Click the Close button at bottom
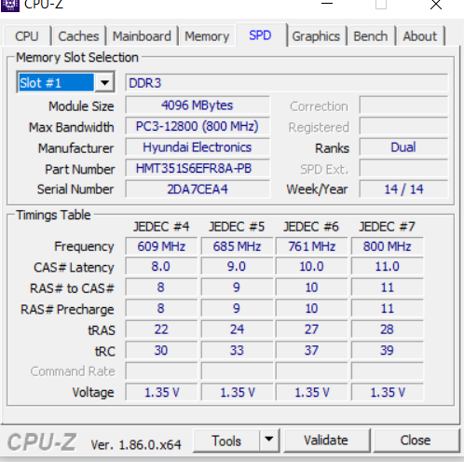This screenshot has width=464, height=462. (x=416, y=441)
